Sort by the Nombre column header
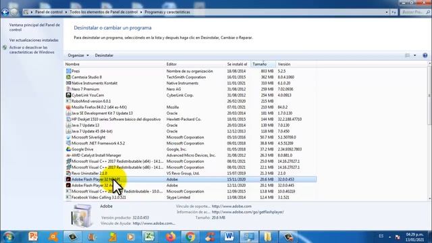Image resolution: width=432 pixels, height=243 pixels. (x=114, y=64)
